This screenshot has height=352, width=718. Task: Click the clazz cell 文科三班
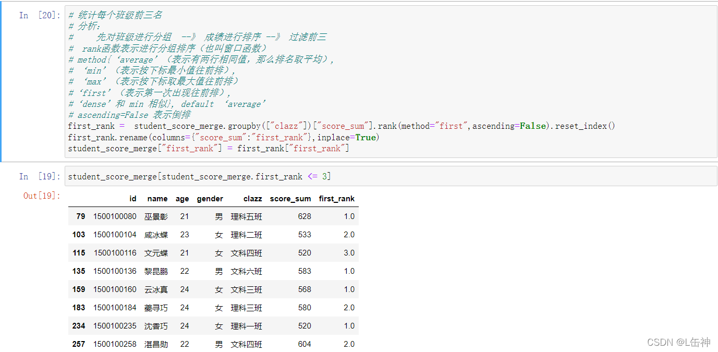[x=247, y=289]
